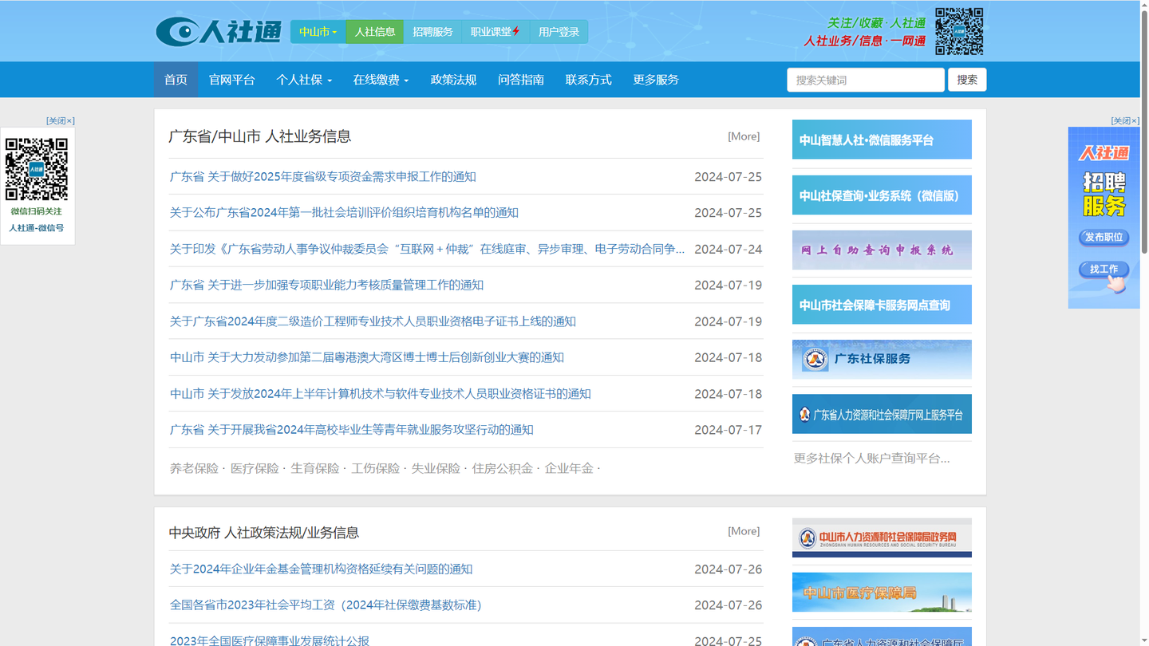Close the right 招聘服务 floating ad
Viewport: 1149px width, 646px height.
click(x=1125, y=121)
